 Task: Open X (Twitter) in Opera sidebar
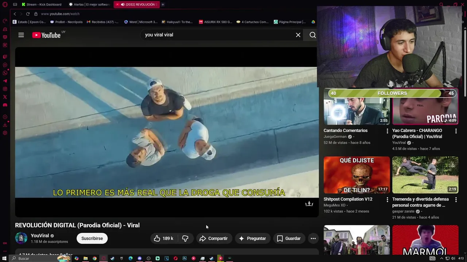5,97
